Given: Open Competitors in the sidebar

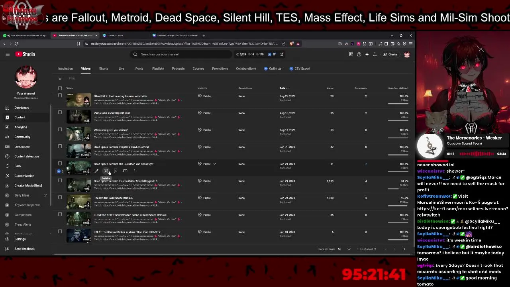Looking at the screenshot, I should tap(23, 215).
